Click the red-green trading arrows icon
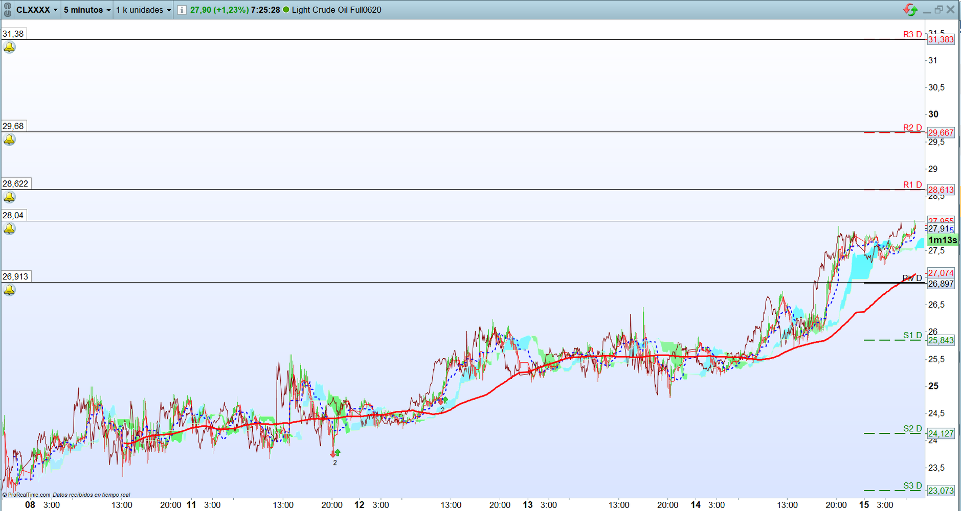 (x=910, y=10)
